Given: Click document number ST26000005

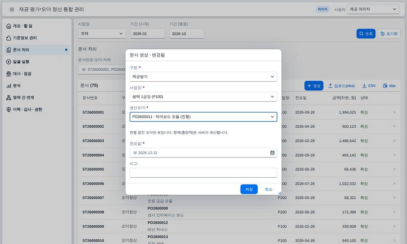Looking at the screenshot, I should point(93,169).
